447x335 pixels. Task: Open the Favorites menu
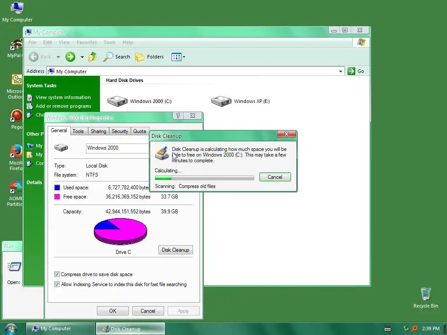[x=87, y=42]
